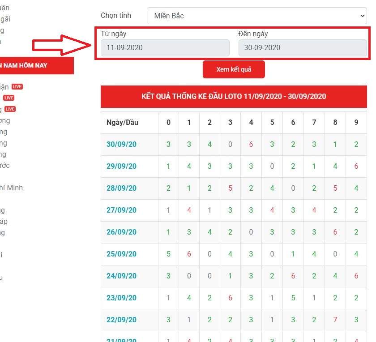Click the Đến ngày date field
The image size is (376, 342).
[x=302, y=48]
